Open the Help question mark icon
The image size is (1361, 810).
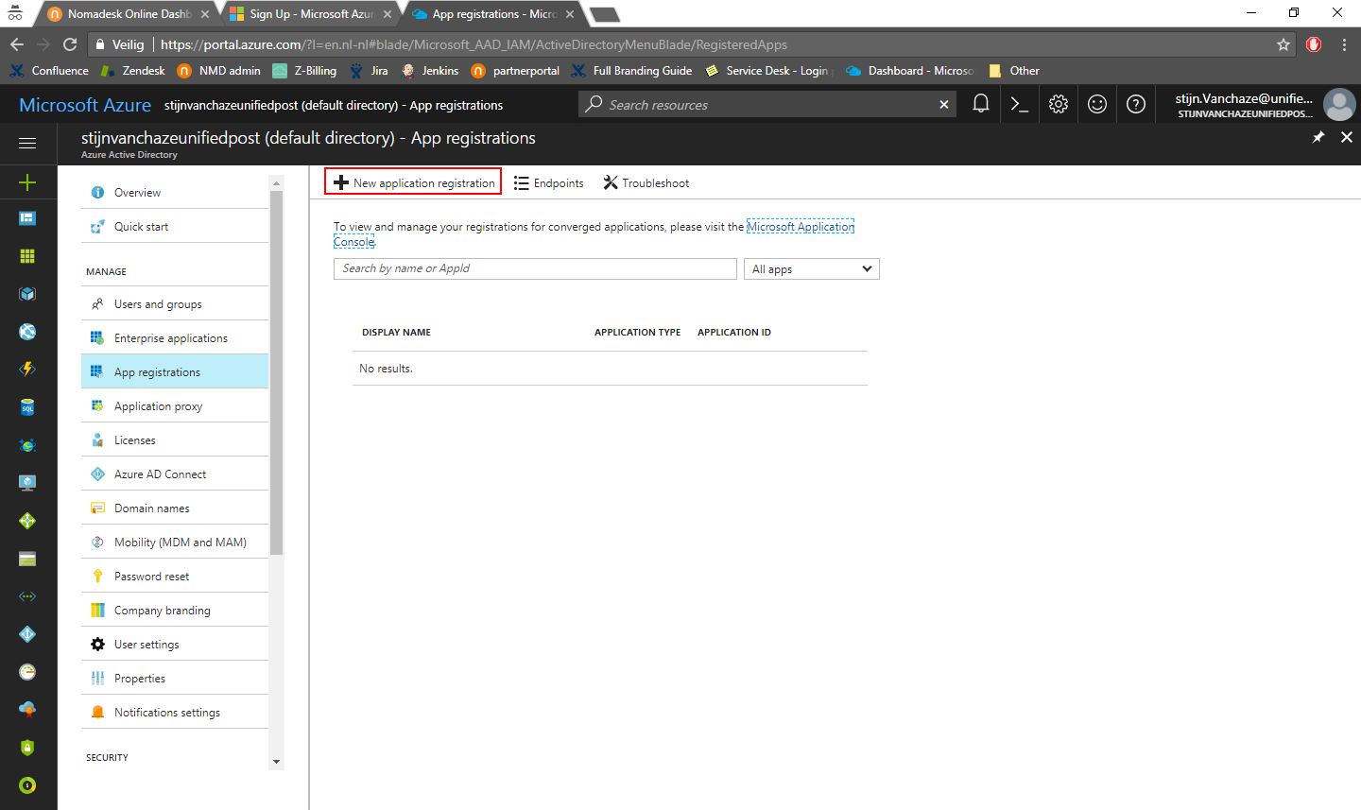tap(1136, 104)
